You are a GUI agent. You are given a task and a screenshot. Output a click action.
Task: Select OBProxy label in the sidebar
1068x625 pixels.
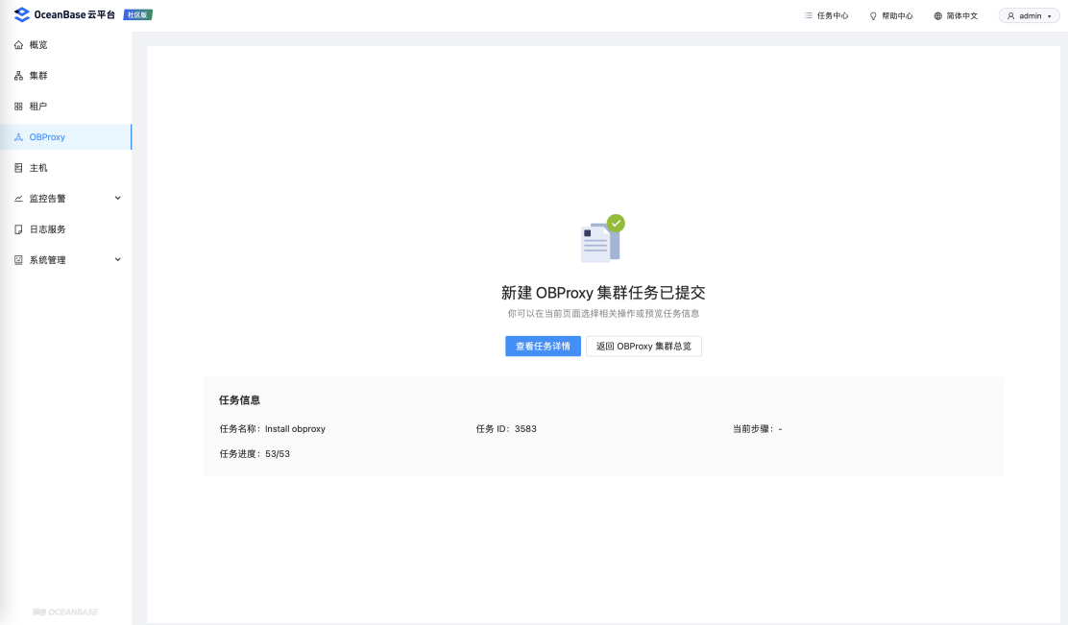47,137
